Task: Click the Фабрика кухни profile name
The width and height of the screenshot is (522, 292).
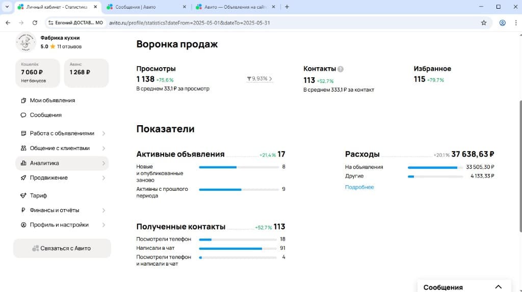Action: [x=60, y=38]
